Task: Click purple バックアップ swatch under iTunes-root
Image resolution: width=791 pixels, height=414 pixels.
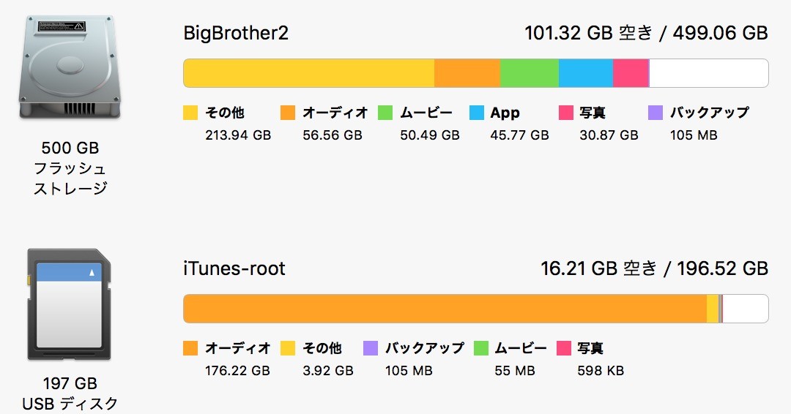Action: [x=371, y=348]
